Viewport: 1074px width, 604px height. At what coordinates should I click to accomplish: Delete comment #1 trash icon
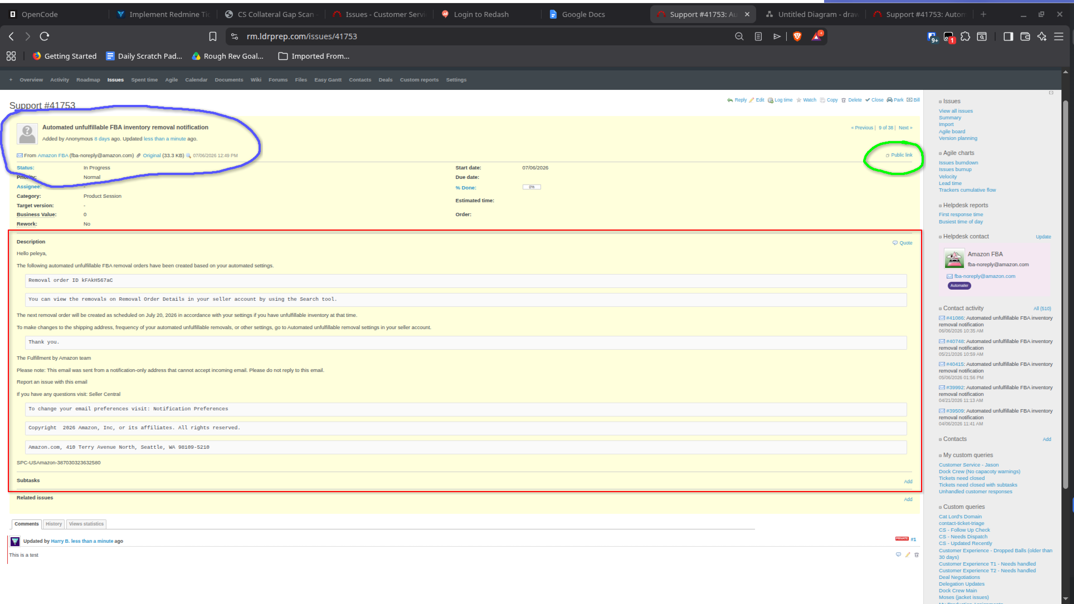point(916,554)
